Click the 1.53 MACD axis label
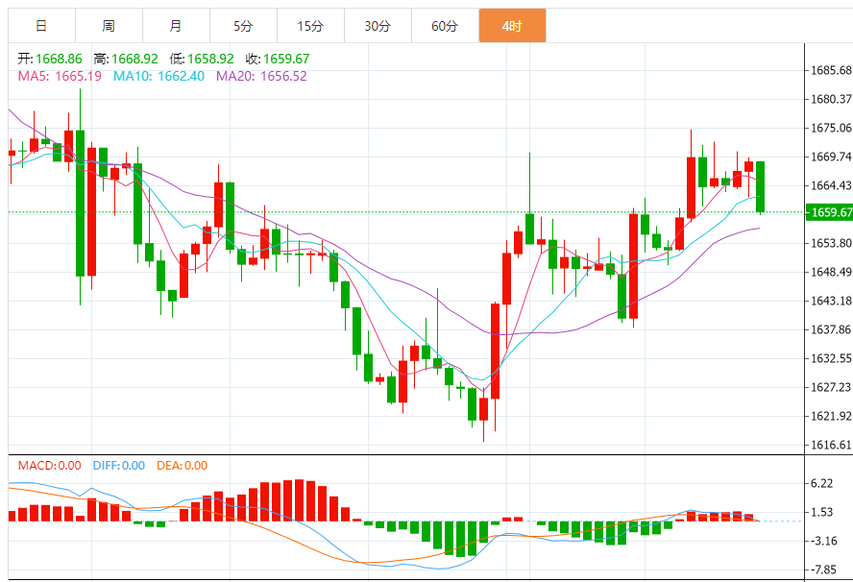Image resolution: width=853 pixels, height=582 pixels. [821, 513]
